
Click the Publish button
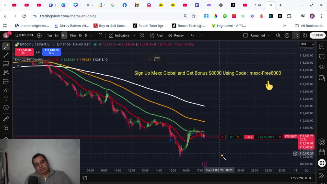[x=318, y=35]
